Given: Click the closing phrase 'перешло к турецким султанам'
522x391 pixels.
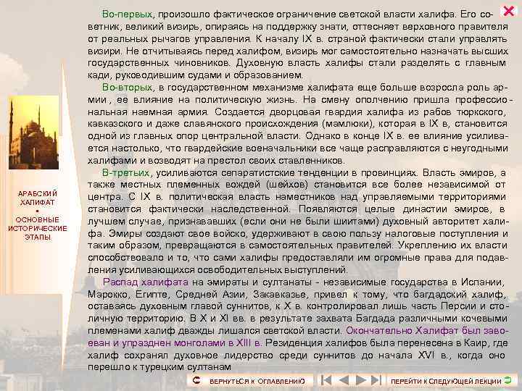Looking at the screenshot, I should [159, 367].
